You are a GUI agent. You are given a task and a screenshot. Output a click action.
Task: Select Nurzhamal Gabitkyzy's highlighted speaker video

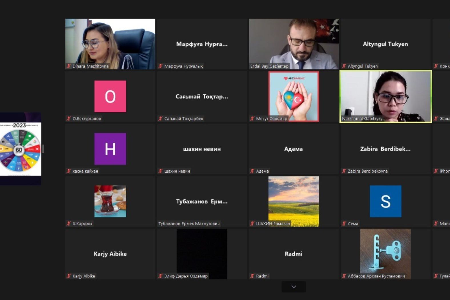385,96
